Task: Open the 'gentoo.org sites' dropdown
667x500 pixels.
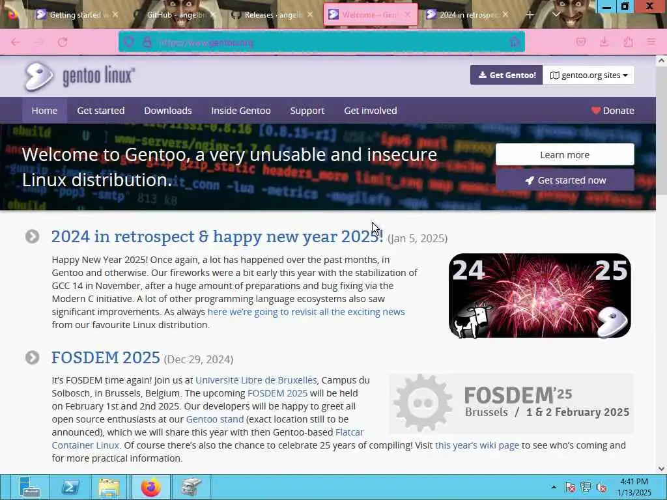Action: point(589,76)
